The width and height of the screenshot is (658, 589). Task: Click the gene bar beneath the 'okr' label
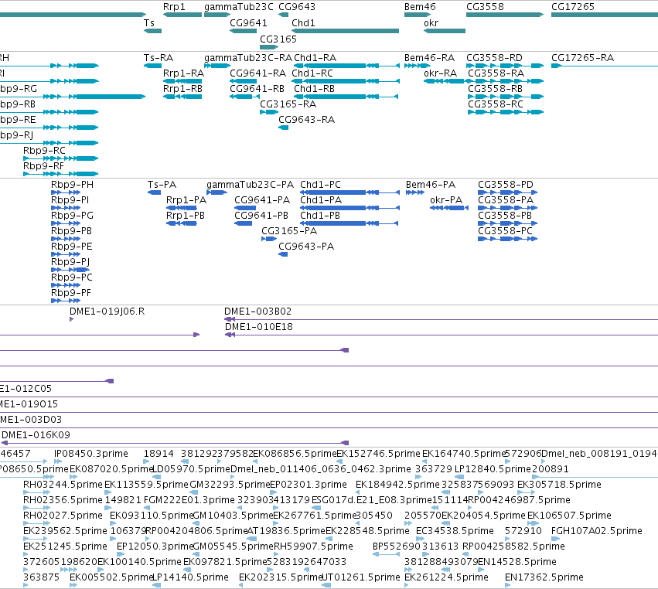445,31
